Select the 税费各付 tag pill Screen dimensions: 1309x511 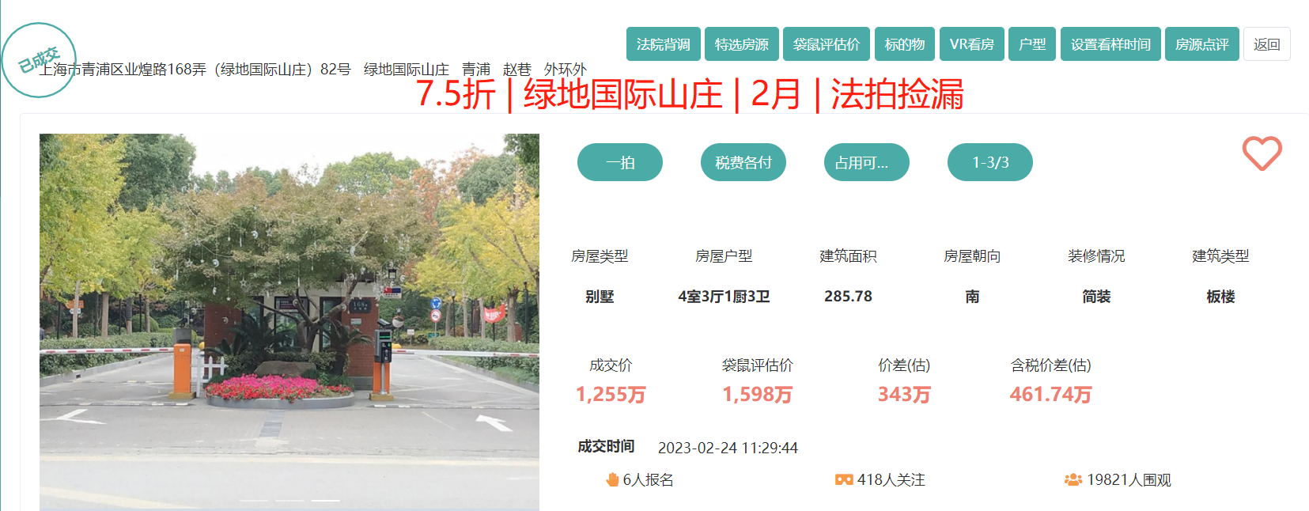[x=743, y=162]
